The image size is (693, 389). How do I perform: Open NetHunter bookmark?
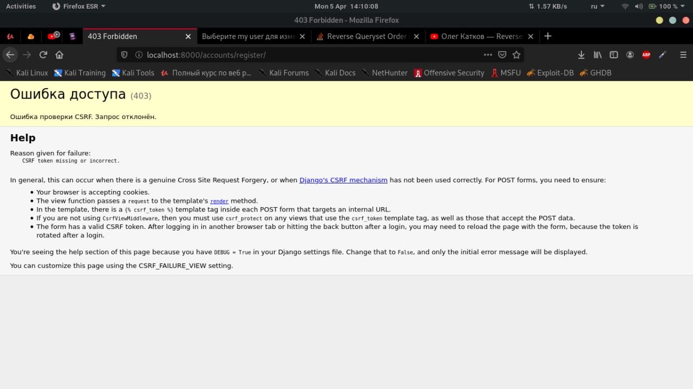point(384,72)
